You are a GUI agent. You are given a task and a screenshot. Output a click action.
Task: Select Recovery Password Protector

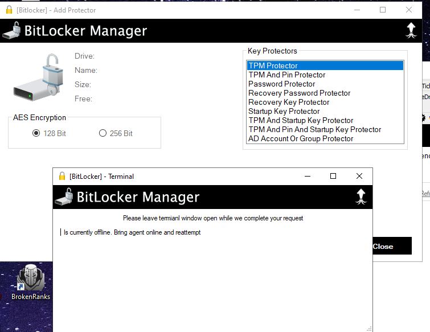tap(325, 93)
